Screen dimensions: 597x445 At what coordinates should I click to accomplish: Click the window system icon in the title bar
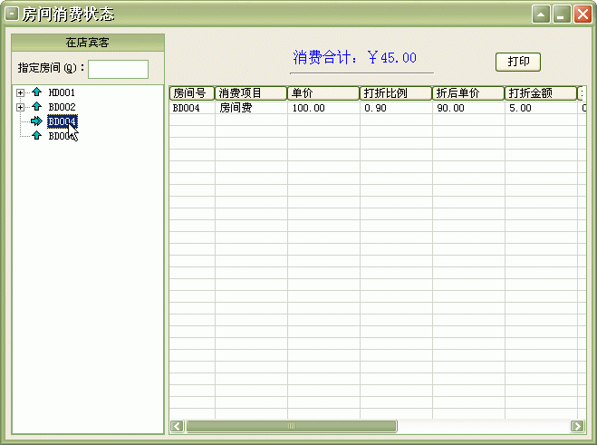coord(12,15)
